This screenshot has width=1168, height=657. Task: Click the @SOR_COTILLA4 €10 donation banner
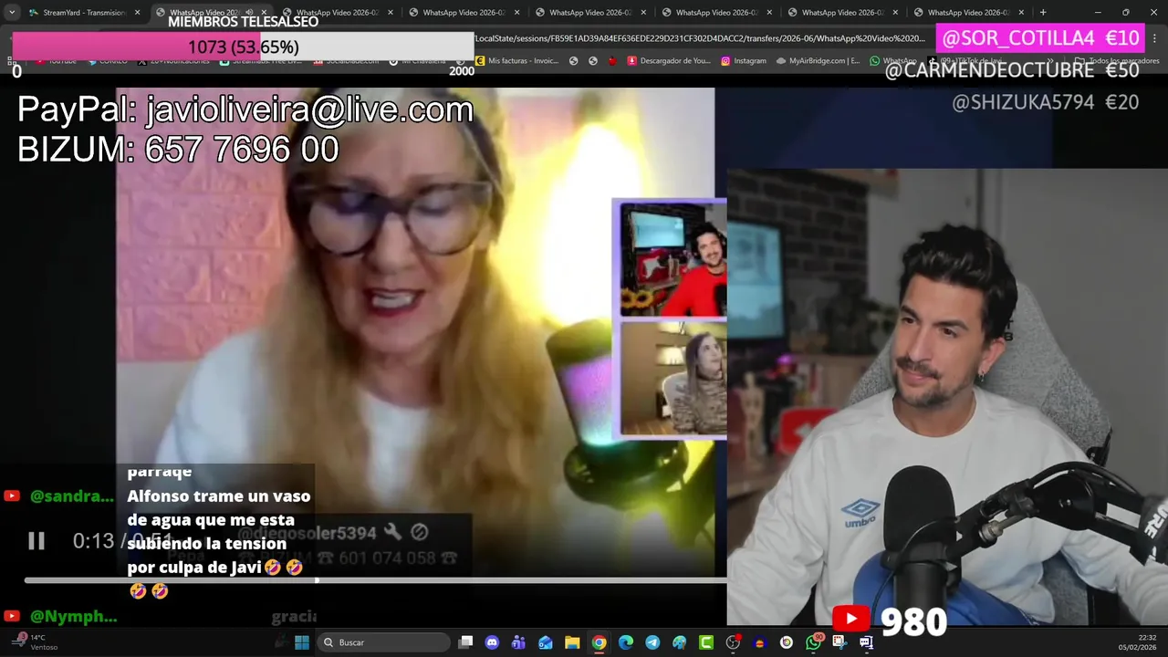click(1040, 37)
